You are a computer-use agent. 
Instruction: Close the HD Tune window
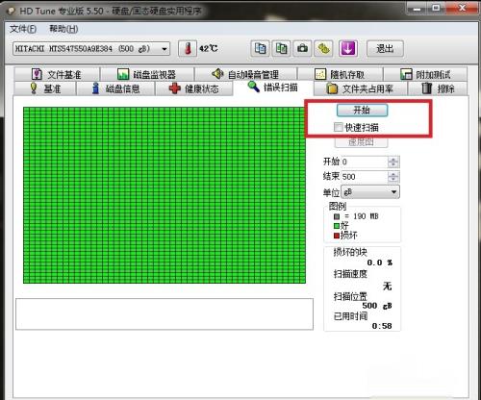pyautogui.click(x=462, y=9)
